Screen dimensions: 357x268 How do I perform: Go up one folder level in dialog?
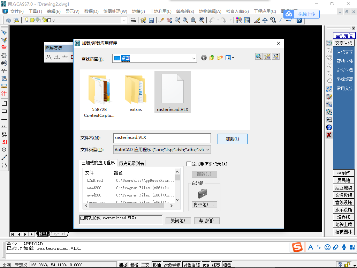pyautogui.click(x=212, y=58)
